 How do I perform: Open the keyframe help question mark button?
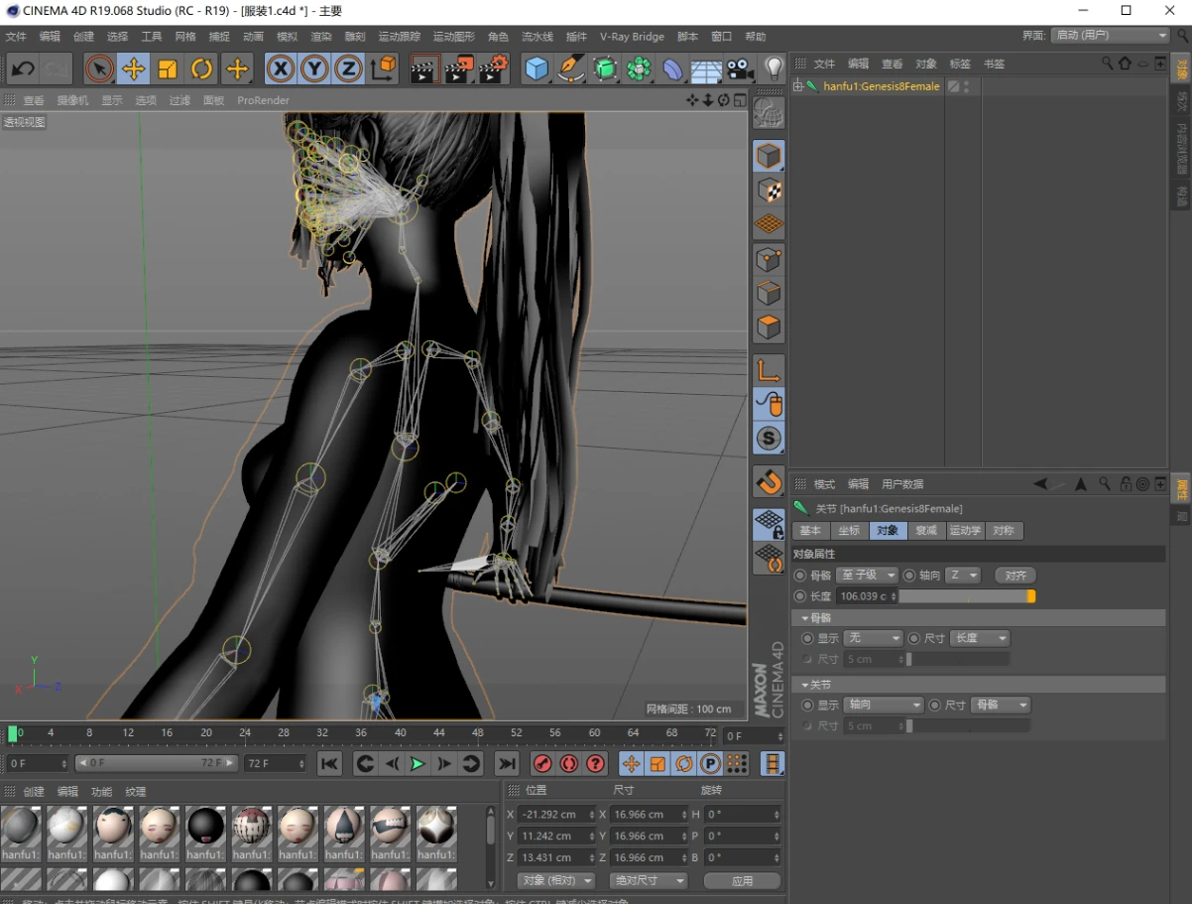click(x=595, y=763)
